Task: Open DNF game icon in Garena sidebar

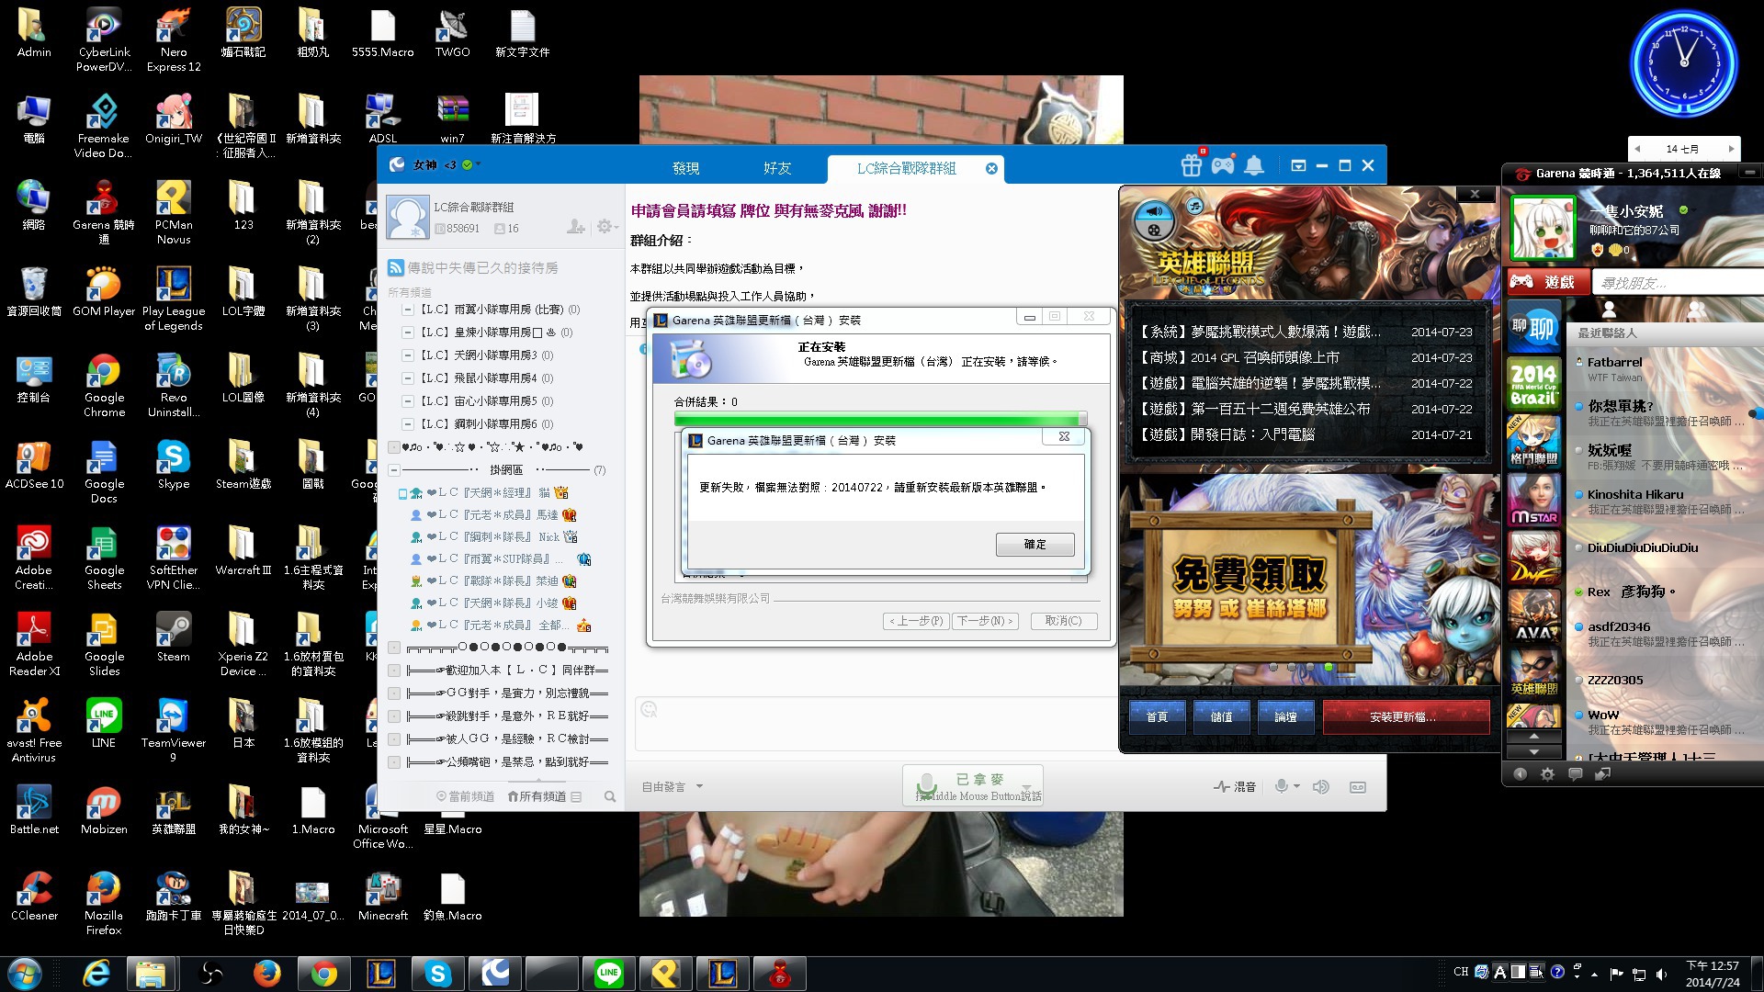Action: pyautogui.click(x=1533, y=557)
